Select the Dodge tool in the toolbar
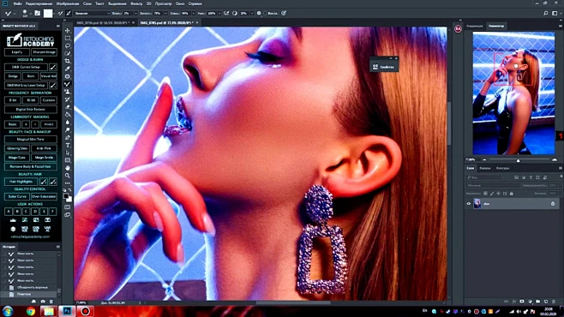The width and height of the screenshot is (564, 317). [x=68, y=130]
